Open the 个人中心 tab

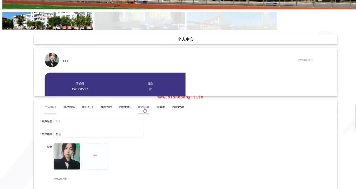click(x=50, y=107)
